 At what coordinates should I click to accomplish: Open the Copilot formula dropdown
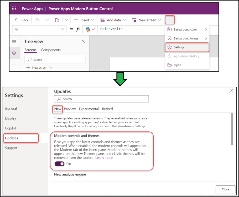point(90,29)
